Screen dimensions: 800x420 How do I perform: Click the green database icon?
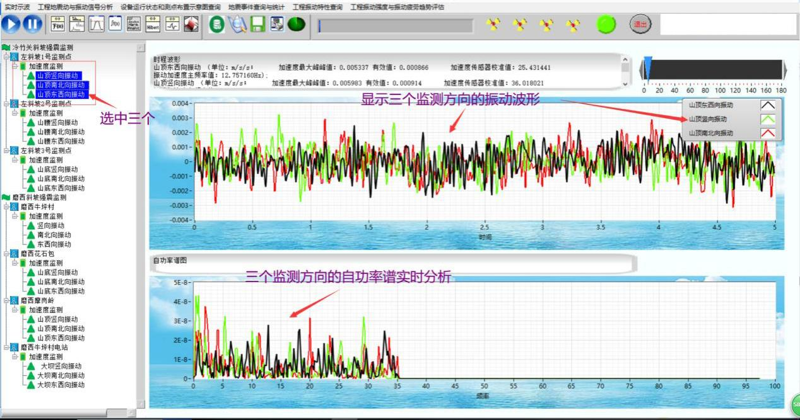click(x=216, y=25)
